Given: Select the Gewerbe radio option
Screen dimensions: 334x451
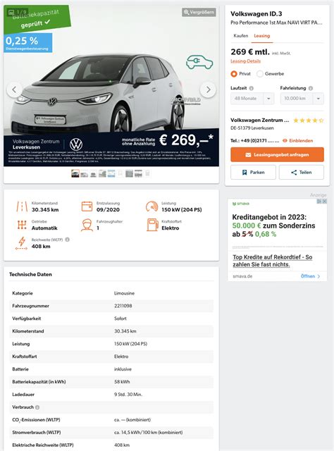Looking at the screenshot, I should coord(259,74).
